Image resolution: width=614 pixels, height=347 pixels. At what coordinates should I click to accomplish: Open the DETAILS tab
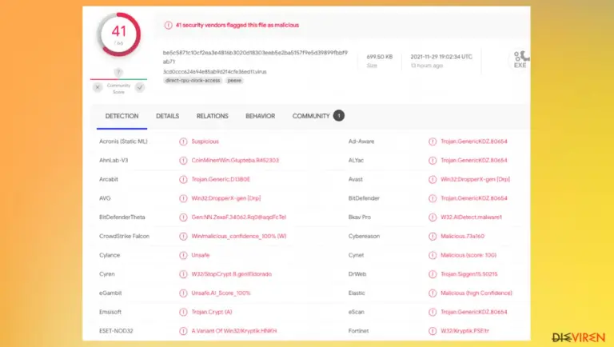(x=167, y=116)
